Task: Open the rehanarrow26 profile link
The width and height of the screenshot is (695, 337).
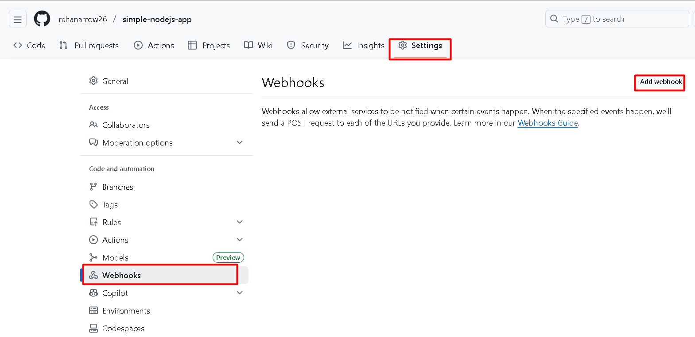Action: [83, 19]
